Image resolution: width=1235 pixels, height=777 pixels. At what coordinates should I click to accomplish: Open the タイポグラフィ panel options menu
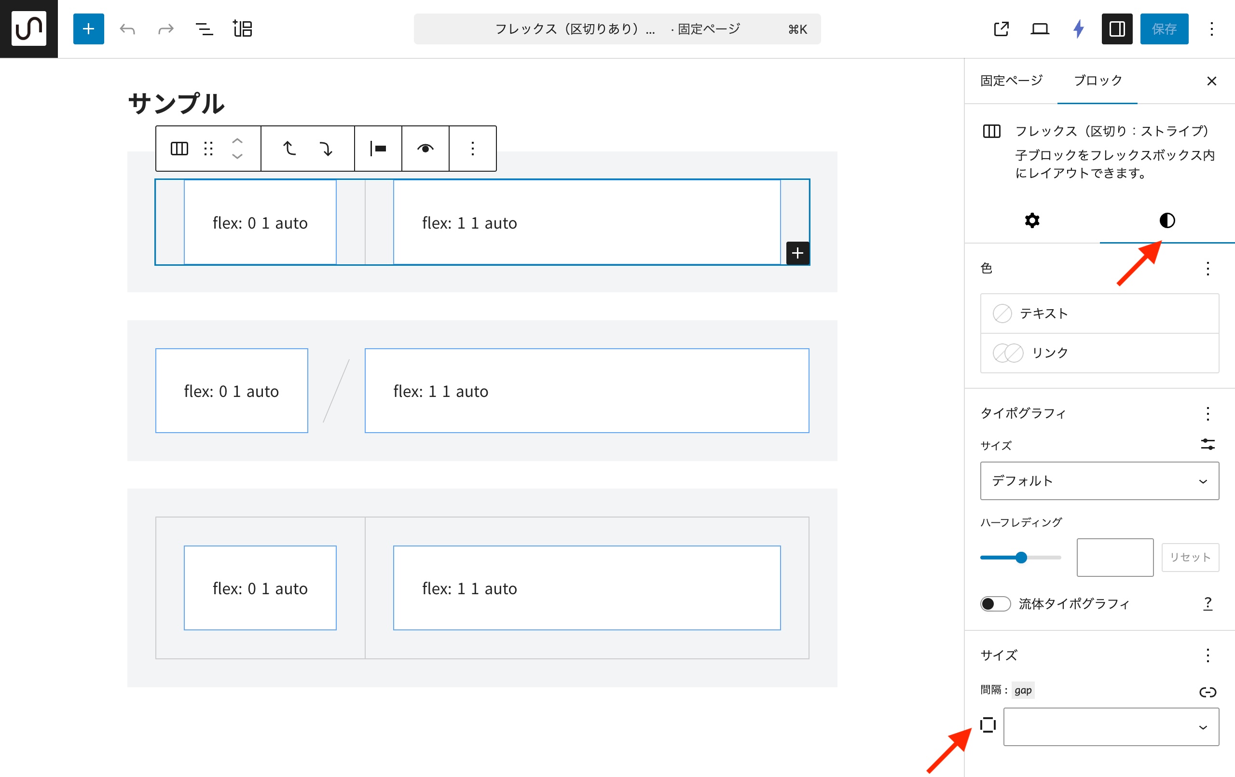pyautogui.click(x=1208, y=413)
